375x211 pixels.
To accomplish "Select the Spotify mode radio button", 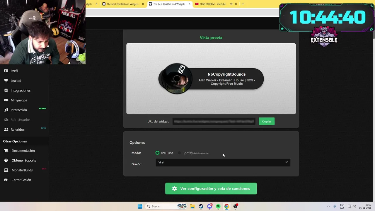I will 179,153.
